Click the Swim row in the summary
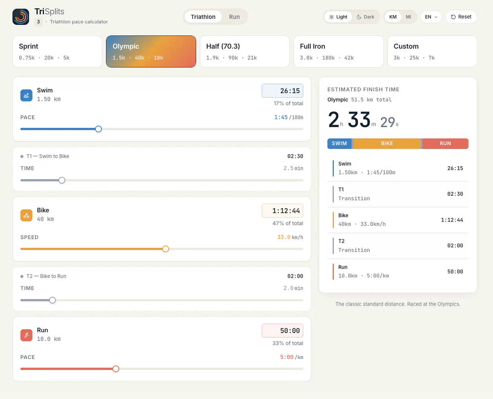 pyautogui.click(x=398, y=168)
